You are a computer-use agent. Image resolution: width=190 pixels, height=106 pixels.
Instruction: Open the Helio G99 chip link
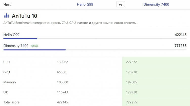pos(85,5)
